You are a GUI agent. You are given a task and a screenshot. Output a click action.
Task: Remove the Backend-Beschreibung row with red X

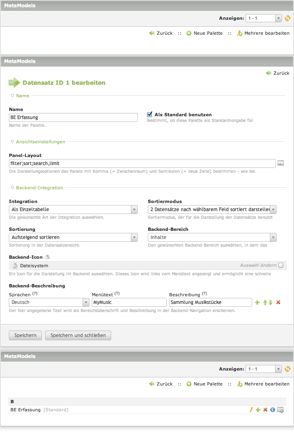pyautogui.click(x=278, y=302)
